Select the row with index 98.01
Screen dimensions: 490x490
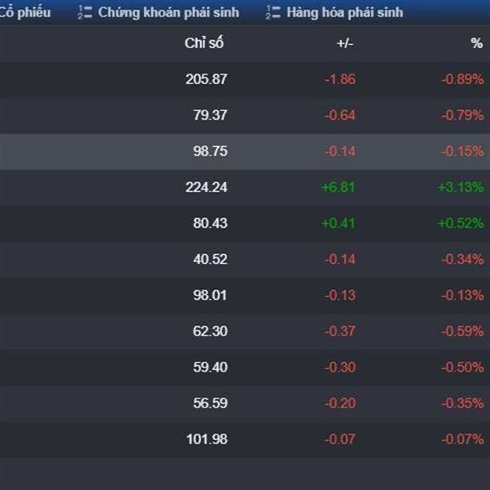click(245, 296)
